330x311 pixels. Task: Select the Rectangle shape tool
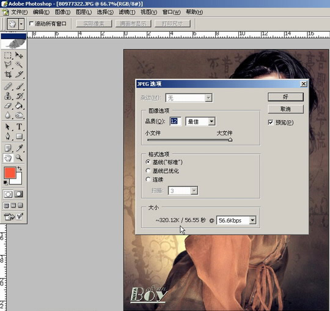point(19,136)
